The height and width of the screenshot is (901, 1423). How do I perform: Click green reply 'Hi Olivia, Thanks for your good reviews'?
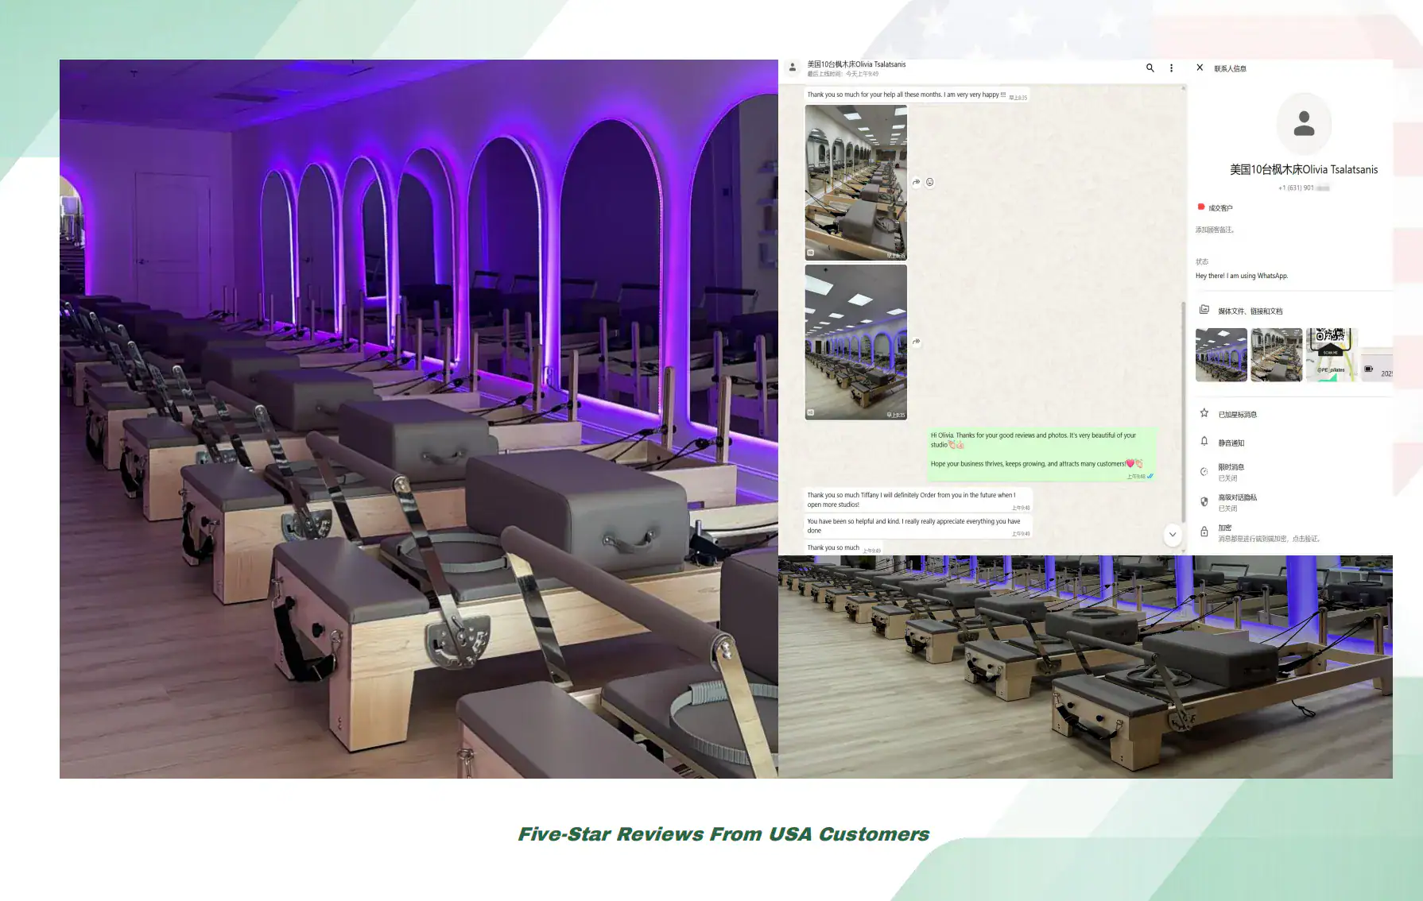(1042, 454)
